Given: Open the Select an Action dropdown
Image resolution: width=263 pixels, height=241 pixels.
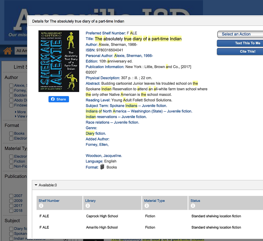Looking at the screenshot, I should [x=240, y=34].
